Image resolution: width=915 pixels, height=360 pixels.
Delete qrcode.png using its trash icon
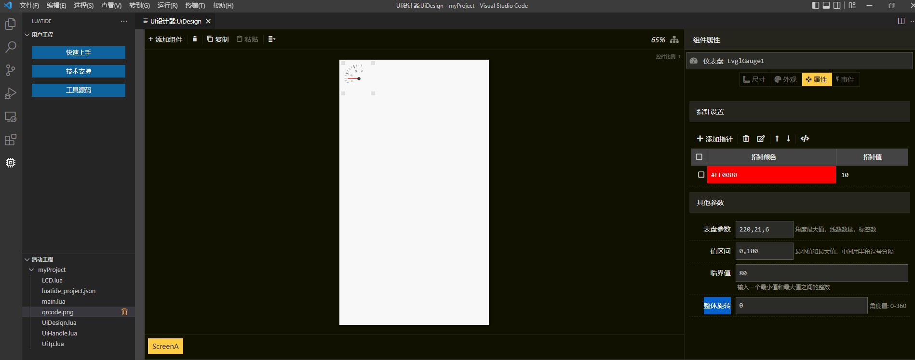(124, 312)
